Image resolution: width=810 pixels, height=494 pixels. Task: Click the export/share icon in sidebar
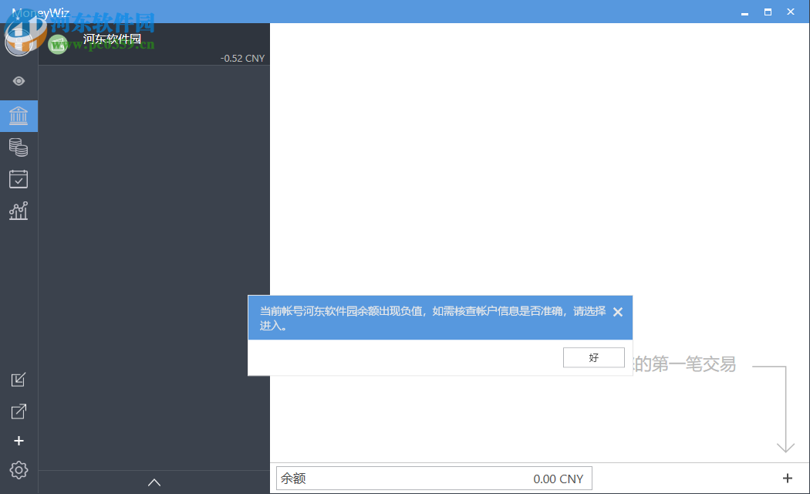pyautogui.click(x=19, y=411)
